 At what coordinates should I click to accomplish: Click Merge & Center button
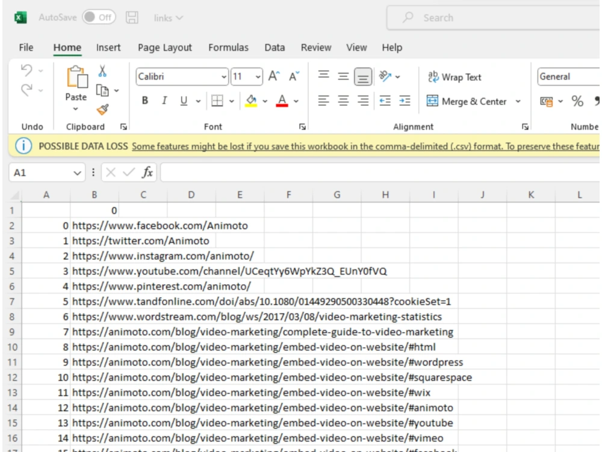467,101
